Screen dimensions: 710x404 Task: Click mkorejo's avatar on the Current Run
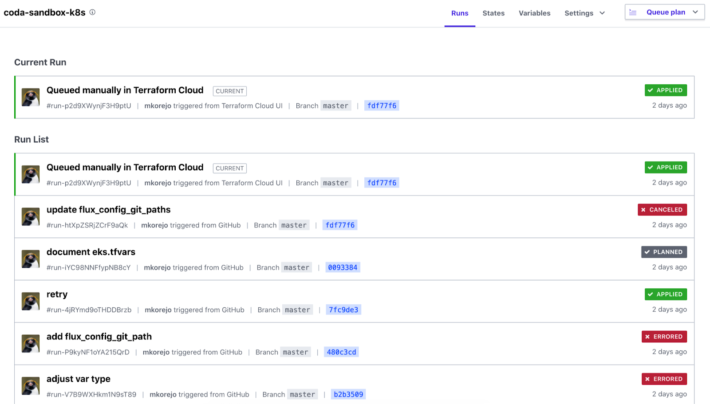click(30, 97)
